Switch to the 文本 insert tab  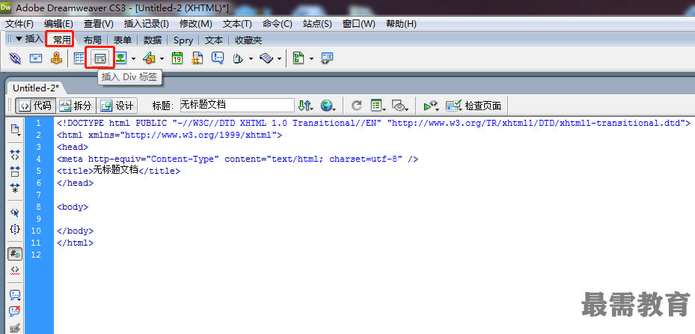click(x=214, y=40)
